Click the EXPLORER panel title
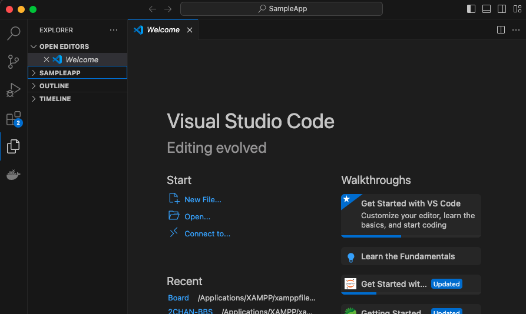 pos(56,30)
